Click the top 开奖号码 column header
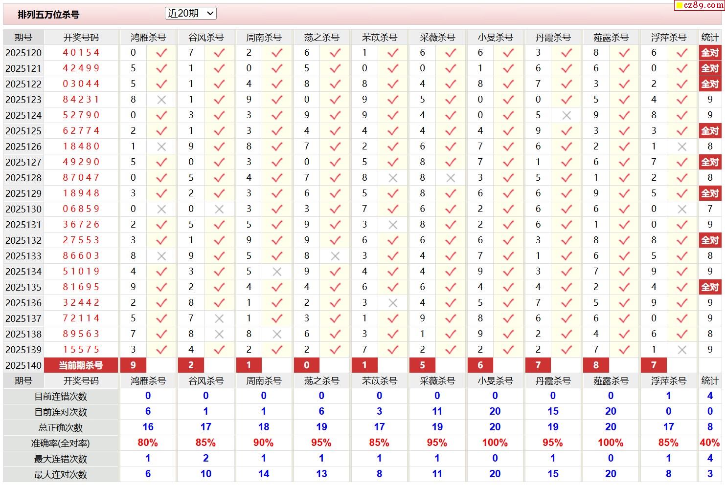Screen dimensions: 725x485 [81, 38]
